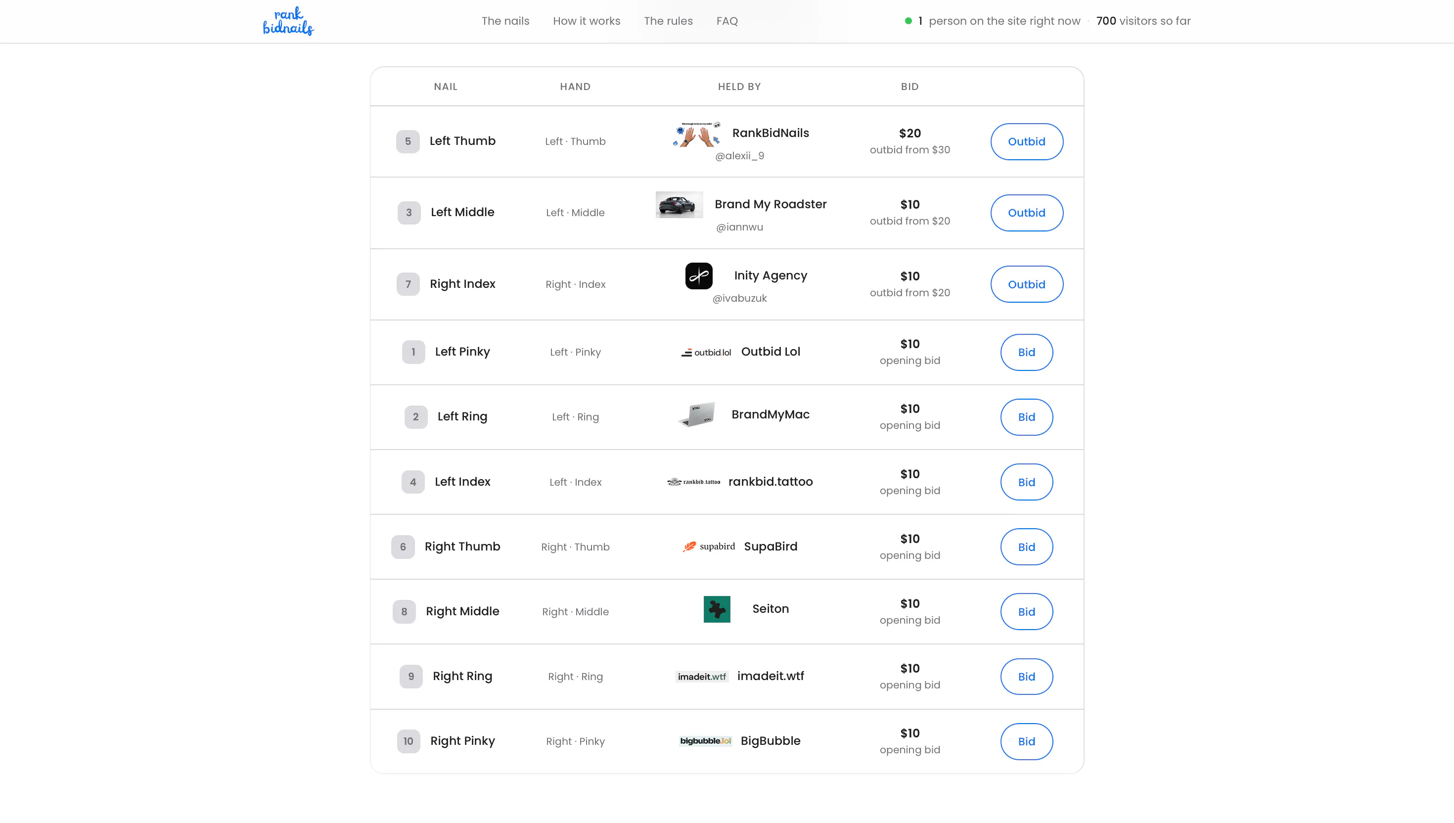Click the number 5 badge for Left Thumb
Screen dimensions: 1454x823
pos(408,141)
